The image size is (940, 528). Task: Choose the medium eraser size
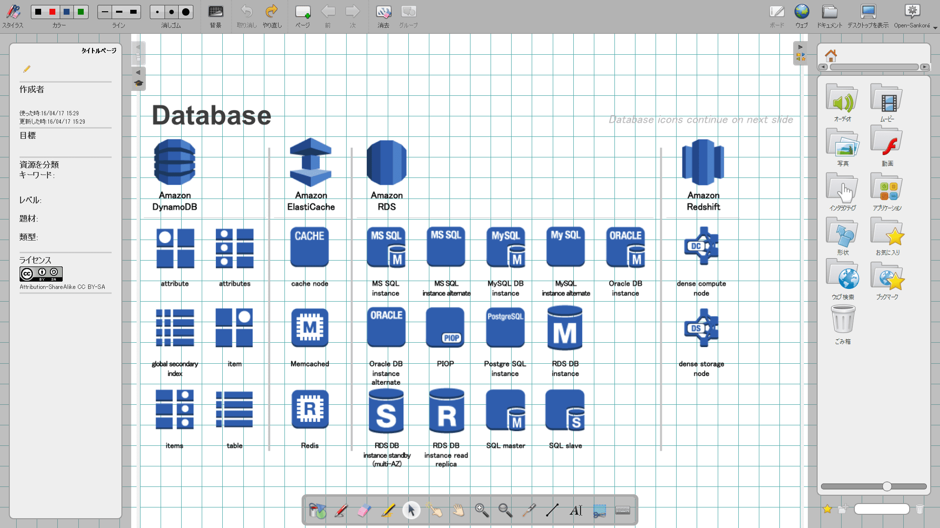pyautogui.click(x=171, y=12)
